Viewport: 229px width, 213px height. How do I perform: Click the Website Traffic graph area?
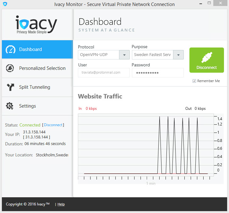coord(146,145)
